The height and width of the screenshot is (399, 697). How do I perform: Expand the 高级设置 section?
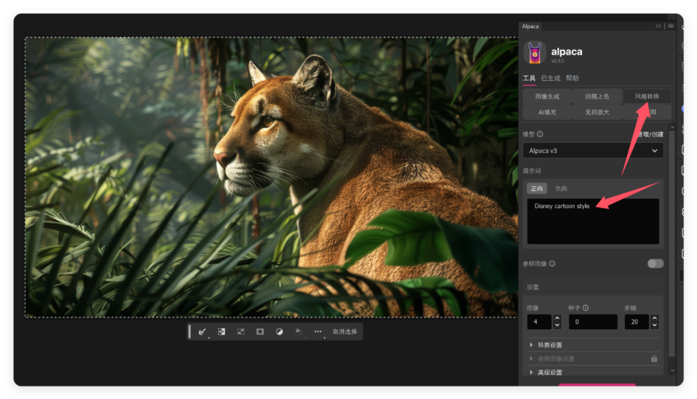(x=549, y=373)
